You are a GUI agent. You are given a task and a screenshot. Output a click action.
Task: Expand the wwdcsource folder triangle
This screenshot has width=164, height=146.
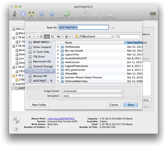[58, 62]
